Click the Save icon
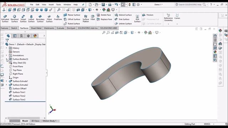Viewport: 228px width, 128px height. coord(103,5)
